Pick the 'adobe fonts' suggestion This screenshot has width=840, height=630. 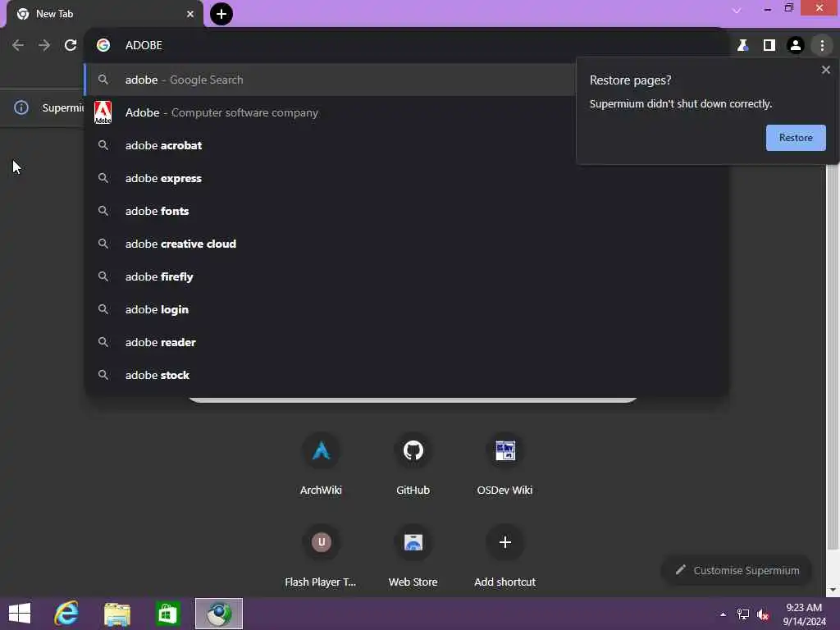coord(405,211)
